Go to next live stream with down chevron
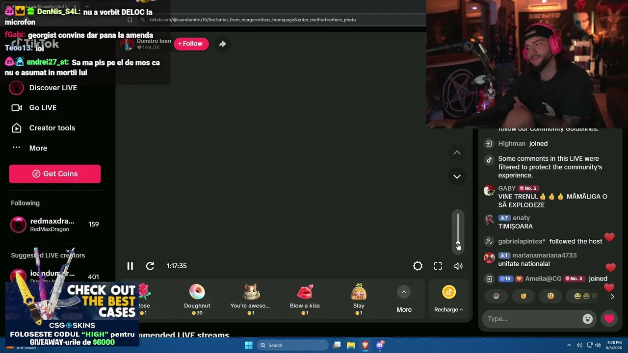The width and height of the screenshot is (628, 353). point(457,176)
